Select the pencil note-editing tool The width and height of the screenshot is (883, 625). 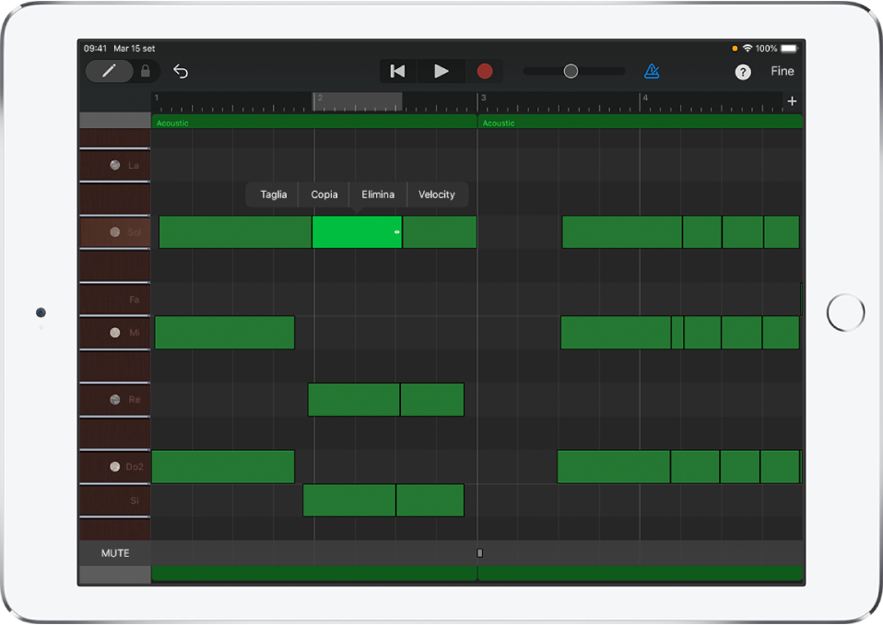click(x=108, y=71)
